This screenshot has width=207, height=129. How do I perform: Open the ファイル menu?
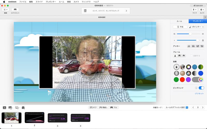(23, 2)
